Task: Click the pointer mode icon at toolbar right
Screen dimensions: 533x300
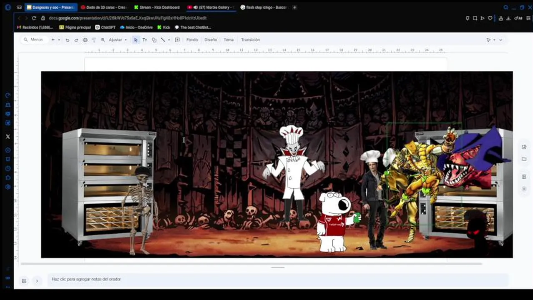Action: [x=488, y=40]
